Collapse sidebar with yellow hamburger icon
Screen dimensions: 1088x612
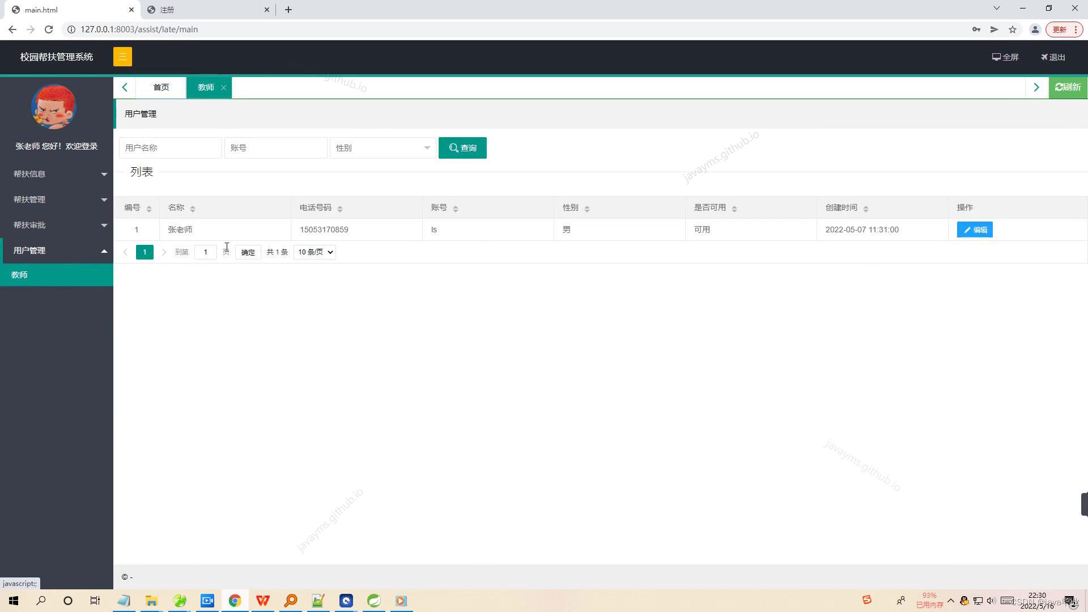[122, 57]
